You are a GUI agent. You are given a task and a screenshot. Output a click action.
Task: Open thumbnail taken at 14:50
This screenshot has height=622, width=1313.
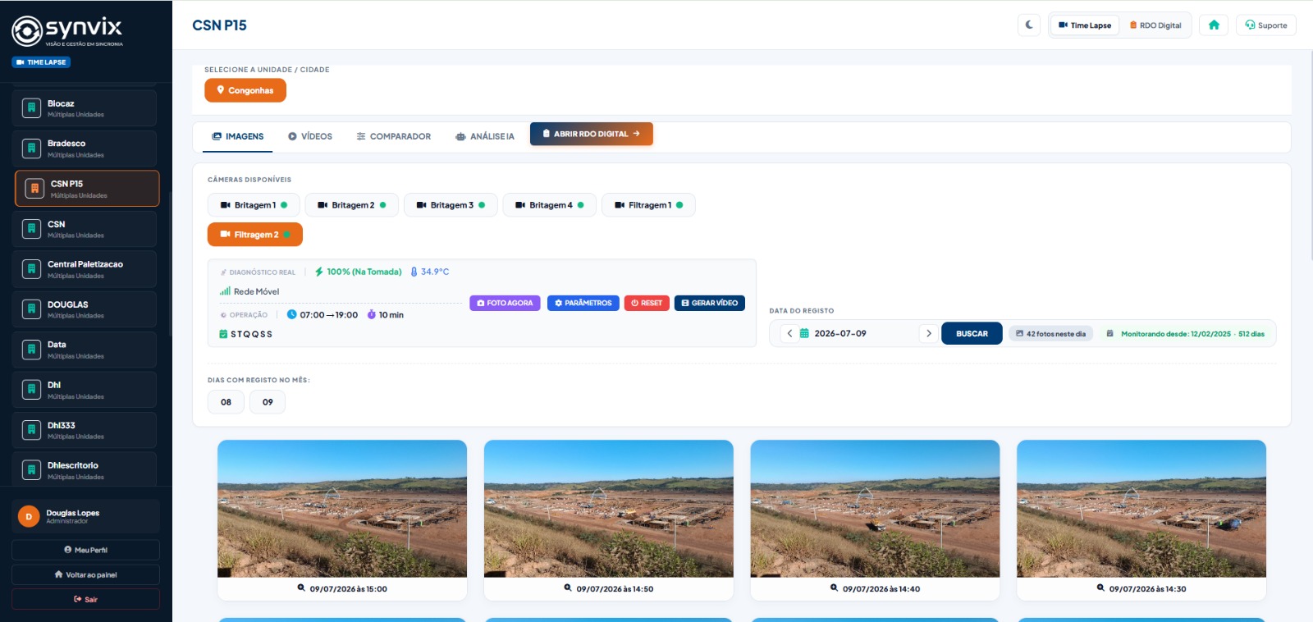click(609, 509)
